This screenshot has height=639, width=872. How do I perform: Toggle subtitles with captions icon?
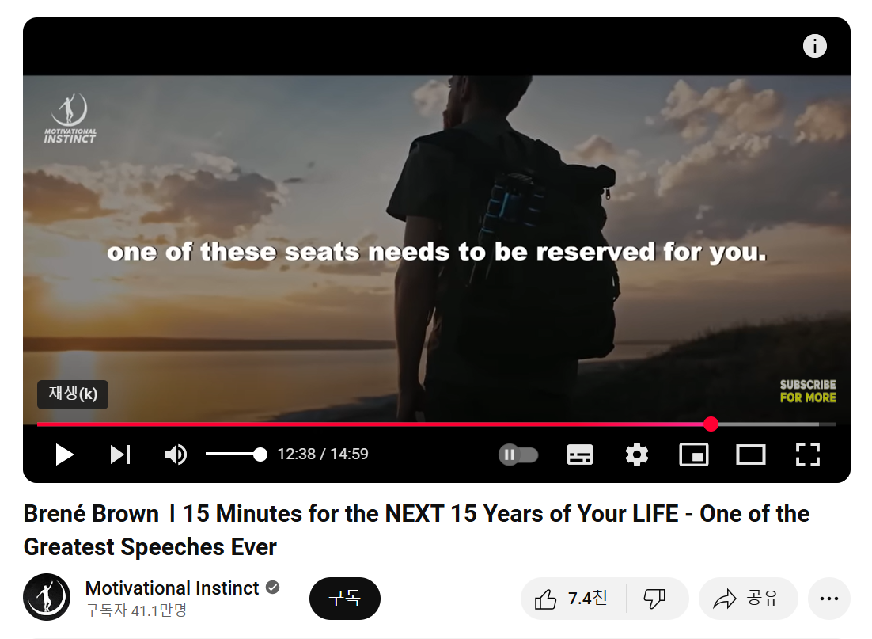pyautogui.click(x=579, y=455)
